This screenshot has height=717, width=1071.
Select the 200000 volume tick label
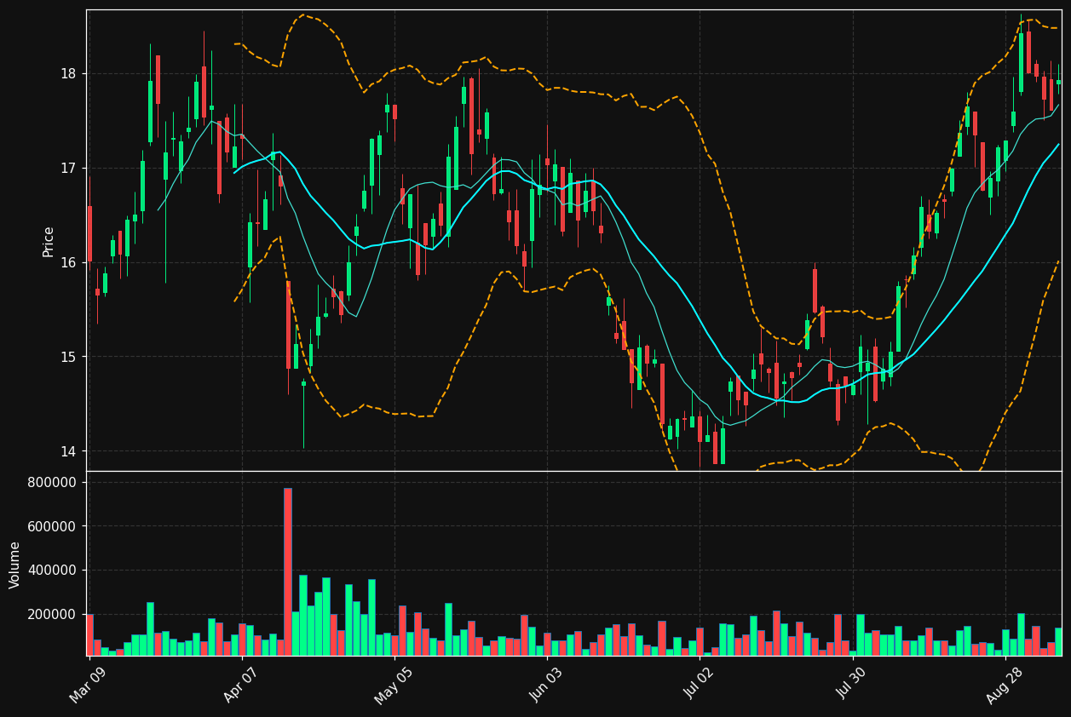pos(53,615)
